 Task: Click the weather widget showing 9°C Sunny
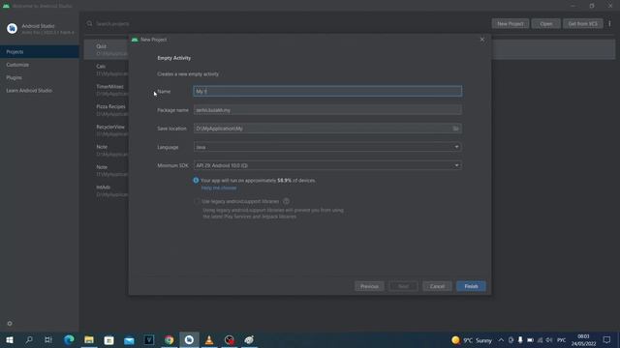point(472,339)
